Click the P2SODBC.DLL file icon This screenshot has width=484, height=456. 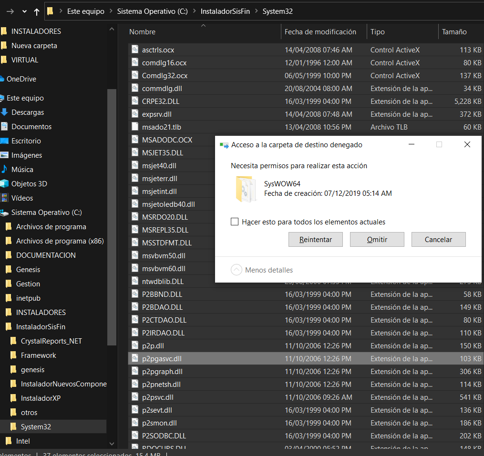pos(135,436)
